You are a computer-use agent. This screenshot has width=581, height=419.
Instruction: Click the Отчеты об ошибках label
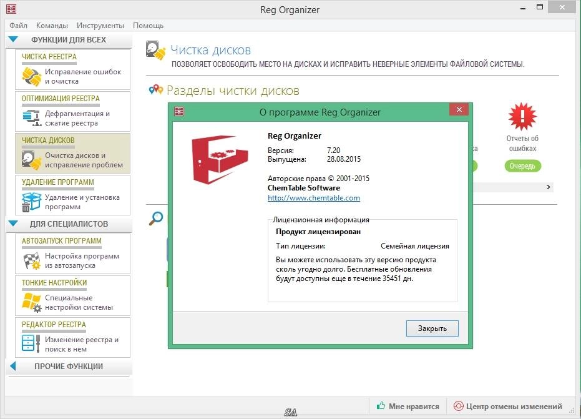[522, 144]
